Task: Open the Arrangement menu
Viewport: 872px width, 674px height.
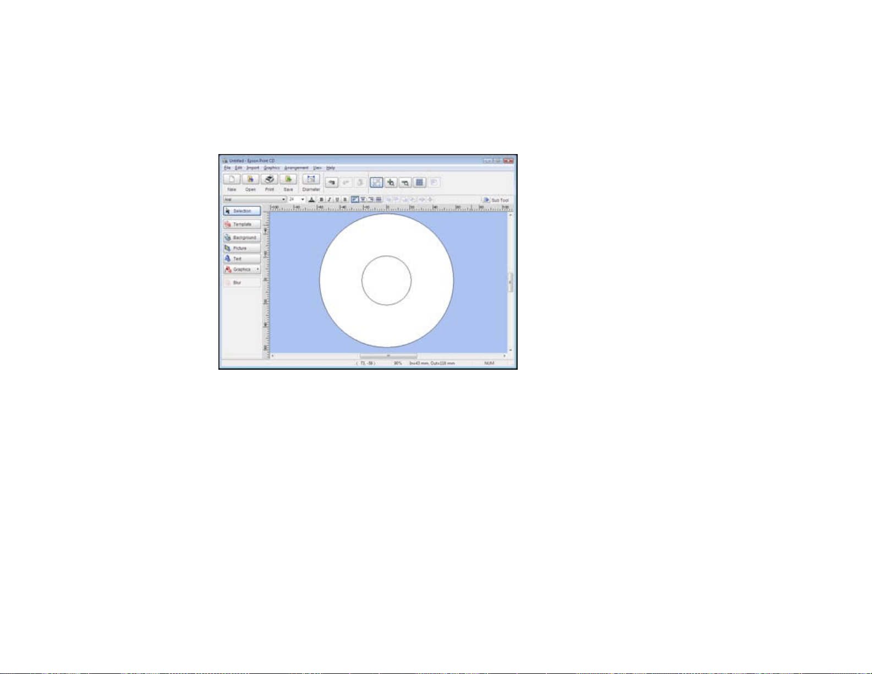Action: (297, 167)
